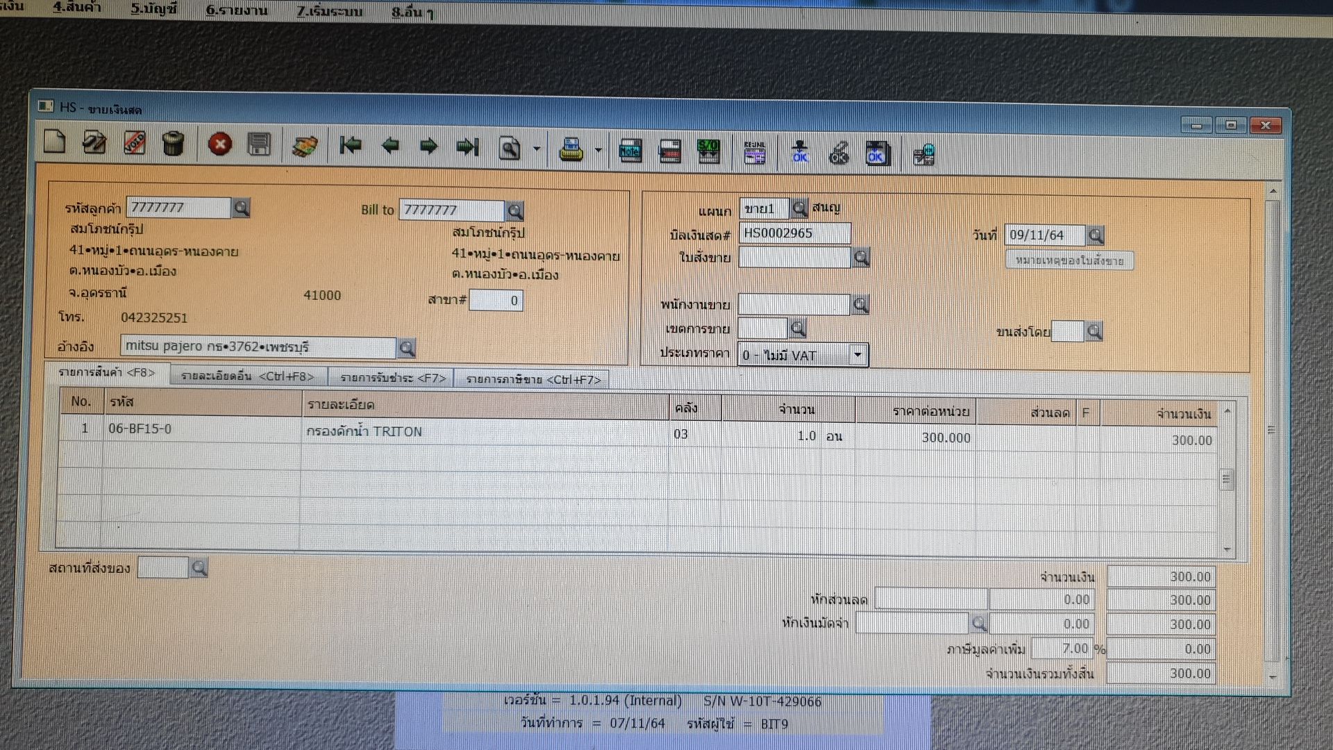Switch to รายการรับชำระ <F7> tab
The image size is (1333, 750).
pos(392,378)
